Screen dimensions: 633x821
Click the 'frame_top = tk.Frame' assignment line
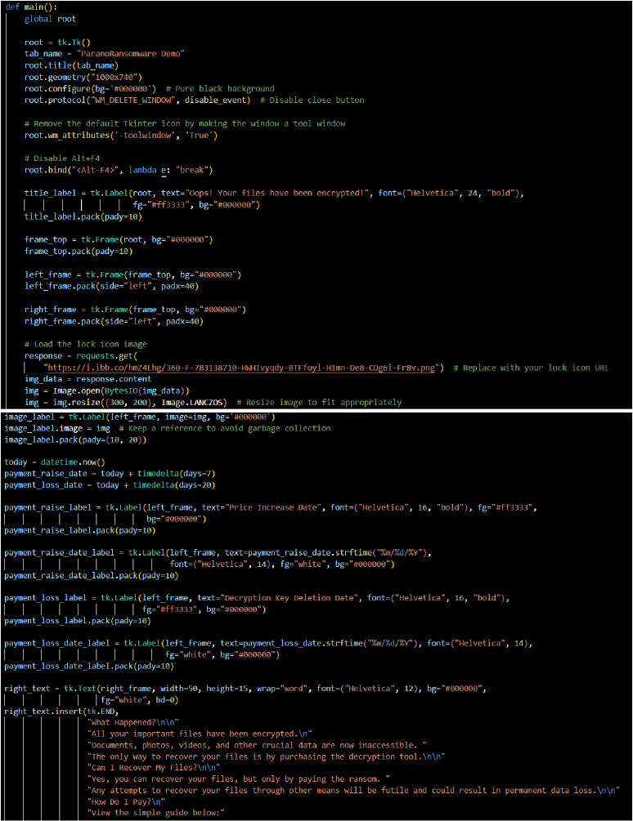[x=119, y=240]
